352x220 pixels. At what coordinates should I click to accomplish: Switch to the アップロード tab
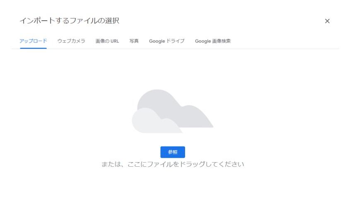pyautogui.click(x=33, y=41)
